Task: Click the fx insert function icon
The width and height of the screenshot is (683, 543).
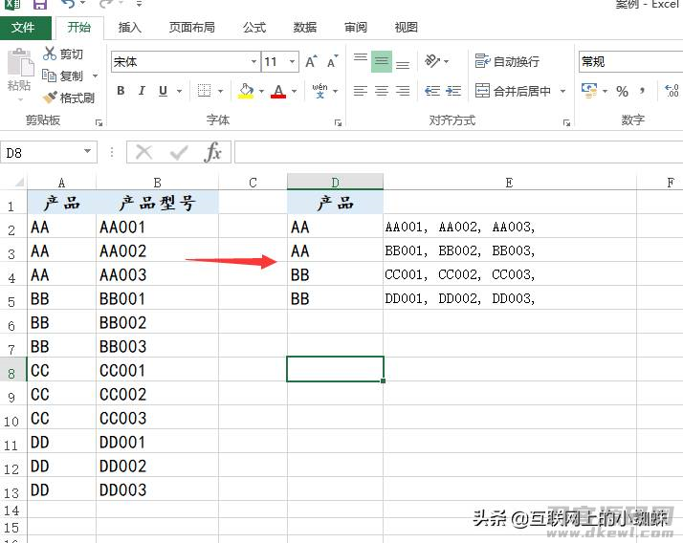Action: point(213,152)
